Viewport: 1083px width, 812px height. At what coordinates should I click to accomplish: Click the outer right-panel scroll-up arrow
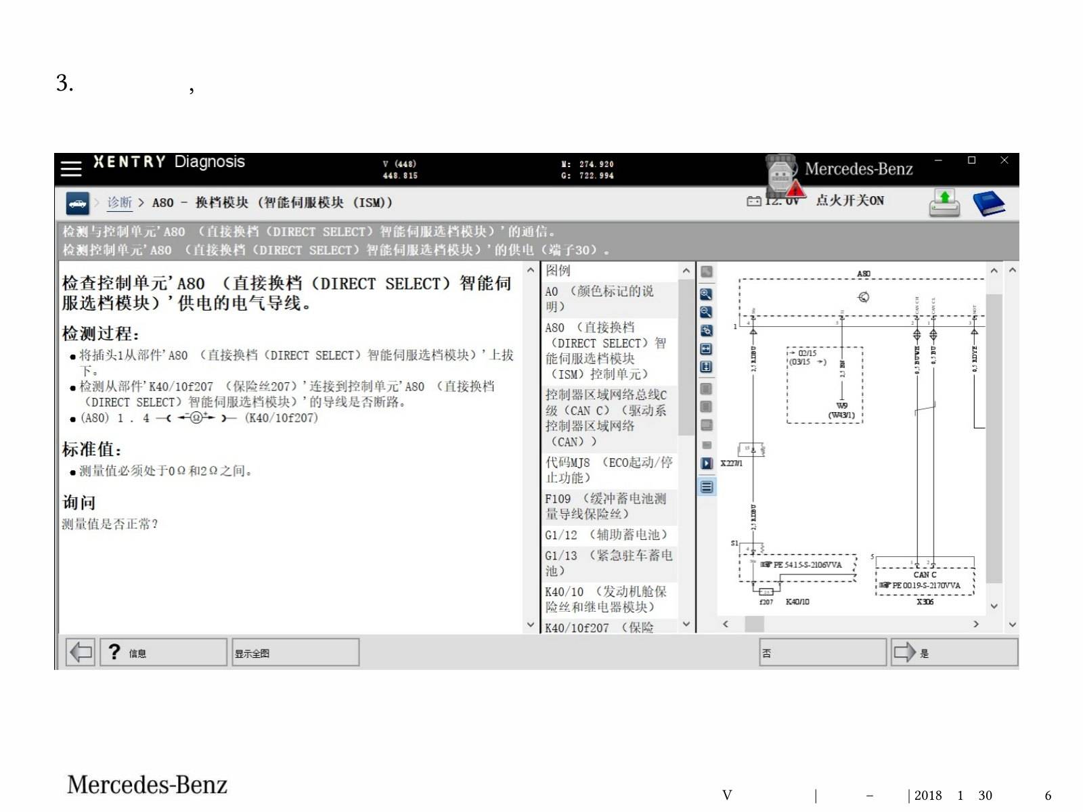pos(1013,270)
